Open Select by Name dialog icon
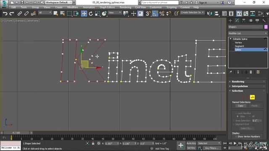 (63, 13)
